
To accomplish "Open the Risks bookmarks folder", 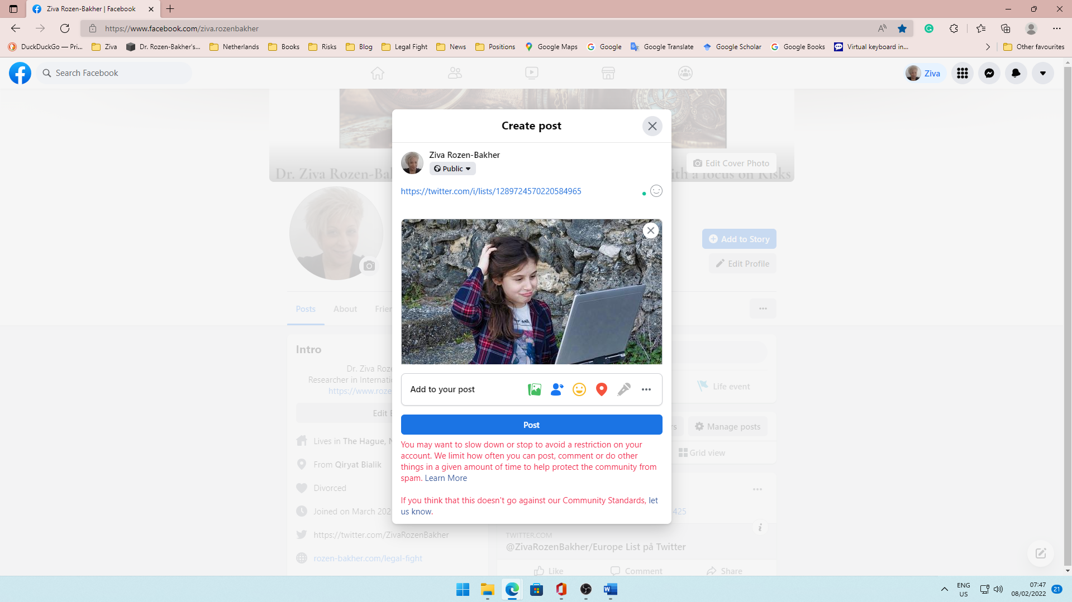I will point(322,47).
